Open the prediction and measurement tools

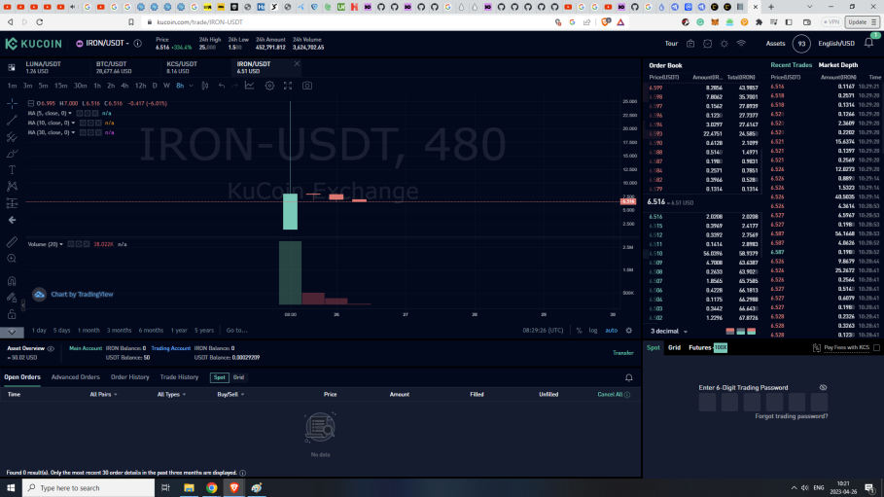point(12,203)
